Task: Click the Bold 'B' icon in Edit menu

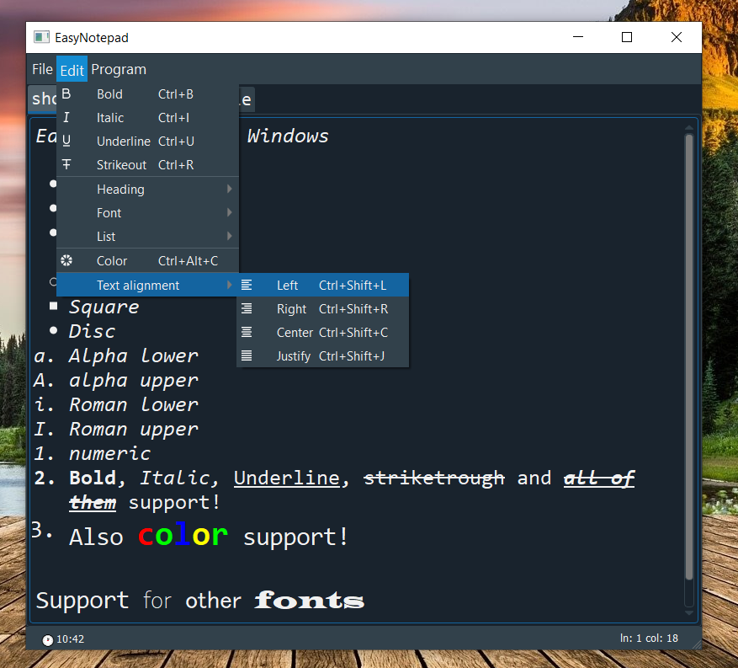Action: click(x=66, y=94)
